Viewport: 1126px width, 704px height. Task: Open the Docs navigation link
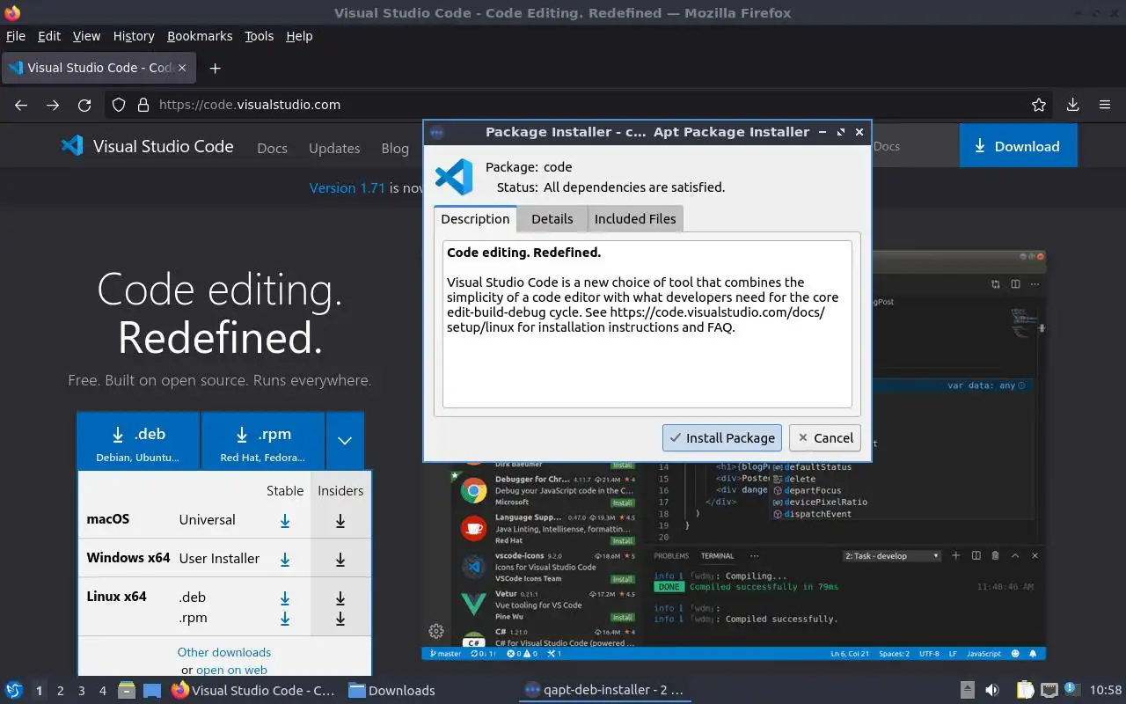coord(272,148)
